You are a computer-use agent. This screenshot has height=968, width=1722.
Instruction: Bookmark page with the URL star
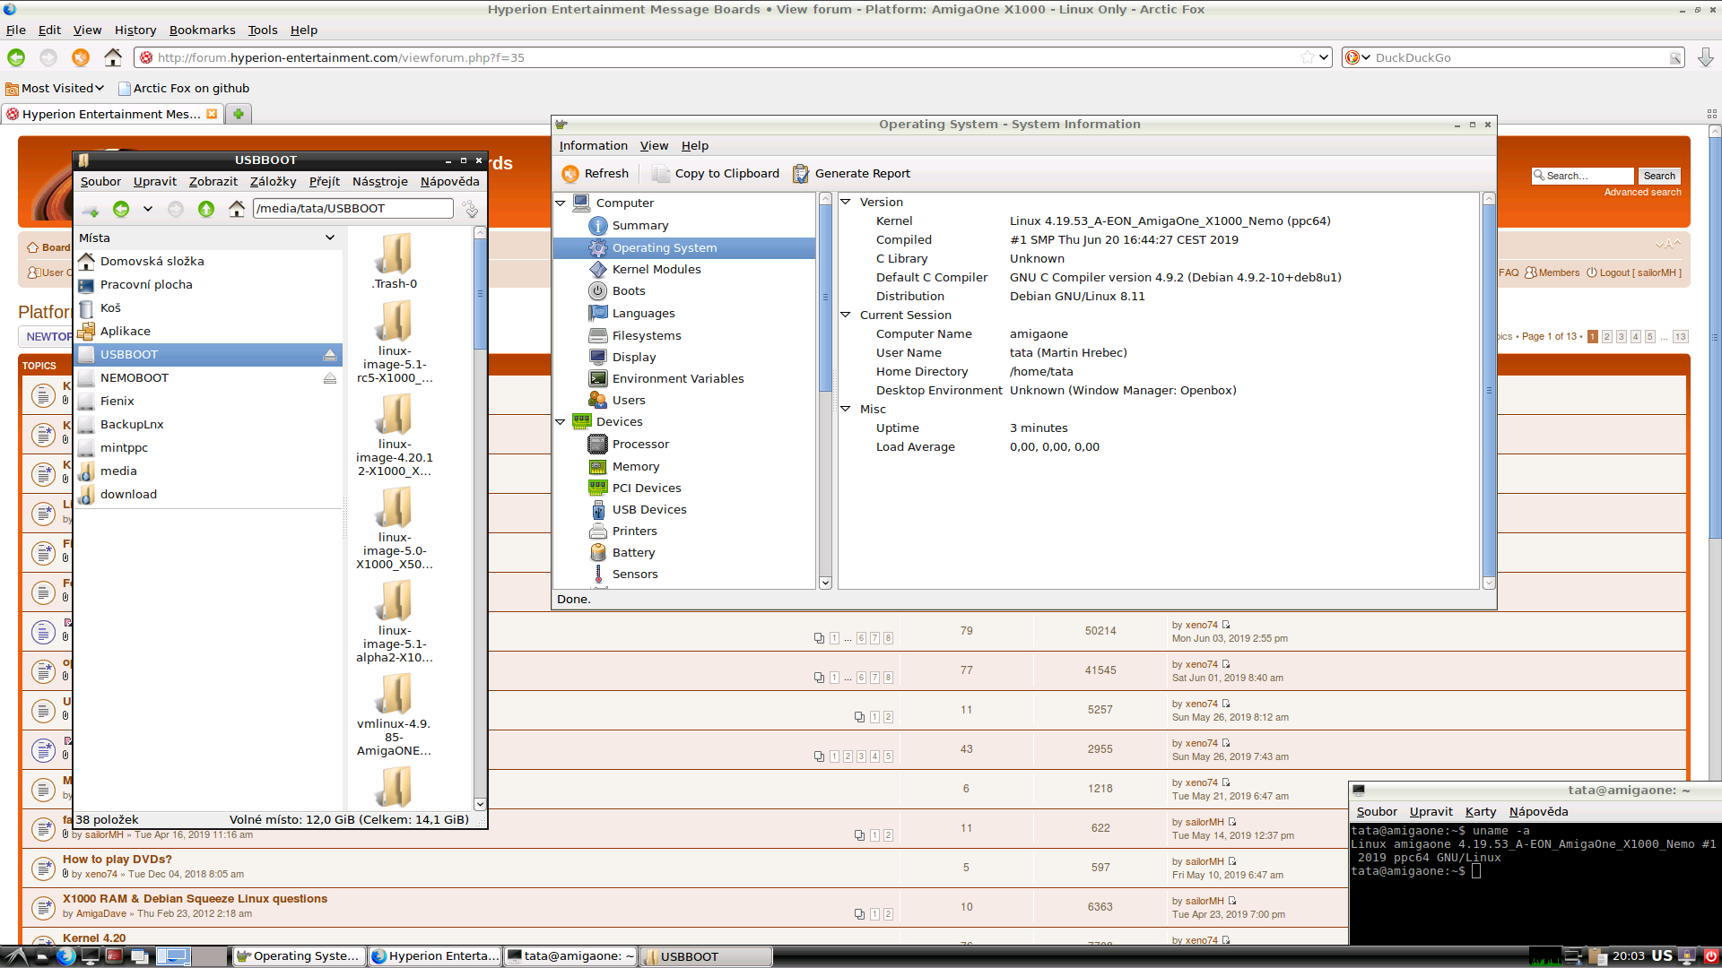coord(1308,57)
